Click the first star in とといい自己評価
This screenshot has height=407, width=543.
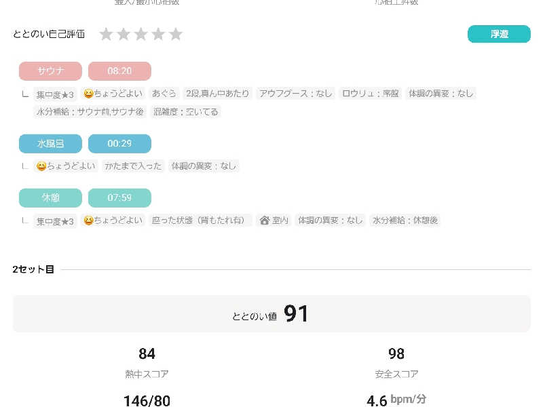click(x=106, y=34)
